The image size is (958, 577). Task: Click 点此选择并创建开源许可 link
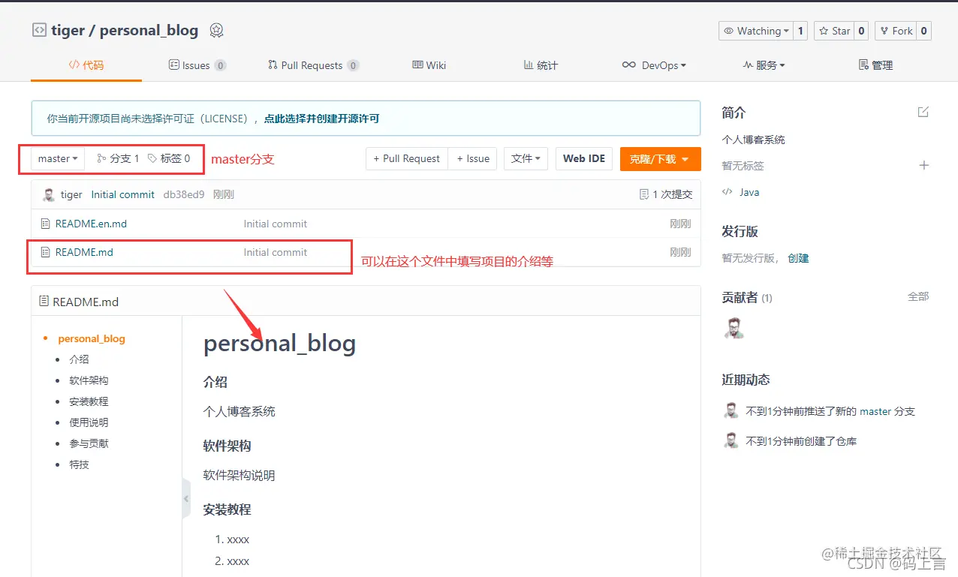pyautogui.click(x=321, y=119)
